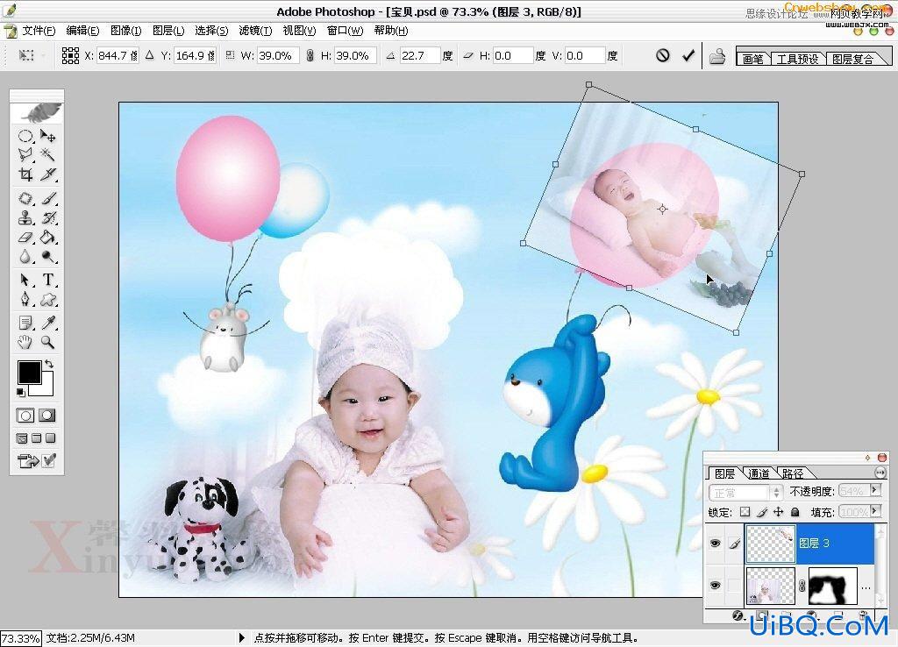
Task: Reset to default black and white colors
Action: click(x=21, y=392)
